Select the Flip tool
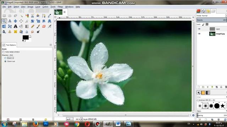The image size is (227, 127). [x=4, y=26]
